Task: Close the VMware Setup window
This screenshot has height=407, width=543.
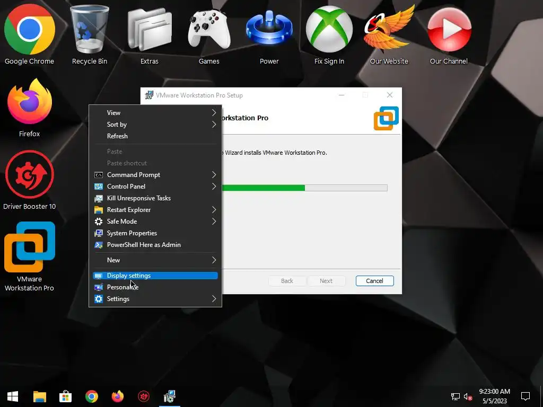Action: click(390, 95)
